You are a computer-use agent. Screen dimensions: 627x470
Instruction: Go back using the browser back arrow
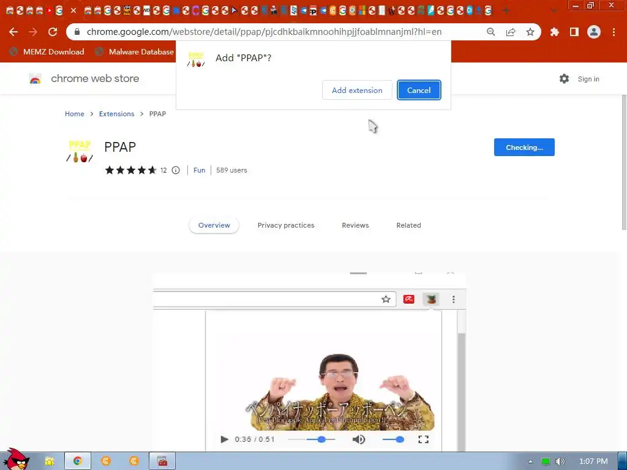tap(13, 32)
